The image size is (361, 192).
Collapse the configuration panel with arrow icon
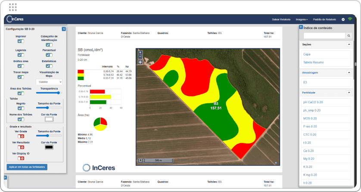[x=64, y=29]
